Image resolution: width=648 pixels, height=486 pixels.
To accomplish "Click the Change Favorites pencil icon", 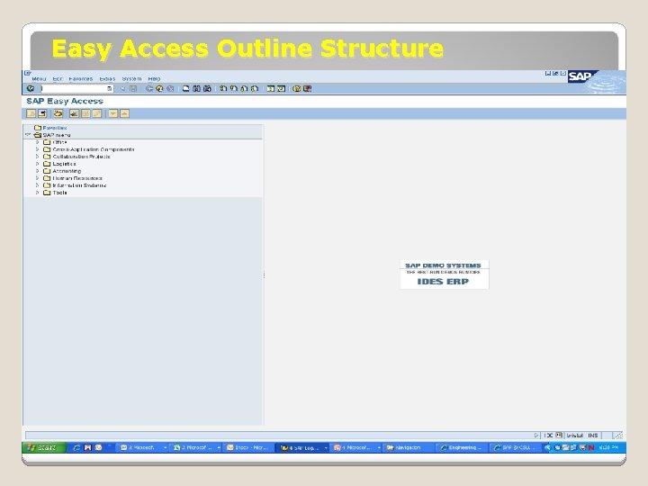I will click(97, 113).
